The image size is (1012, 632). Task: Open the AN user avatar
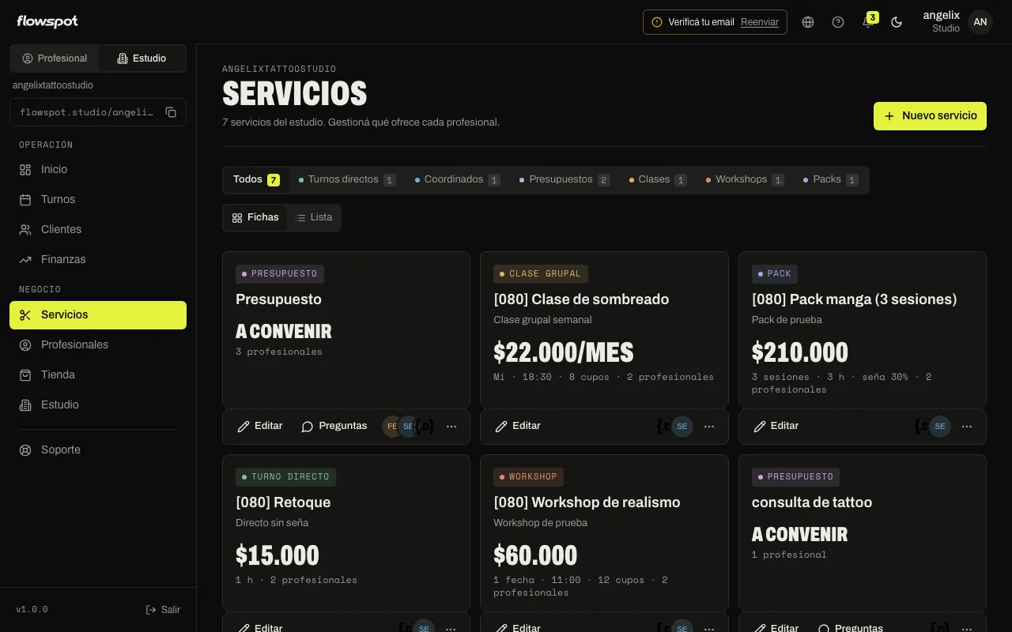pos(980,22)
